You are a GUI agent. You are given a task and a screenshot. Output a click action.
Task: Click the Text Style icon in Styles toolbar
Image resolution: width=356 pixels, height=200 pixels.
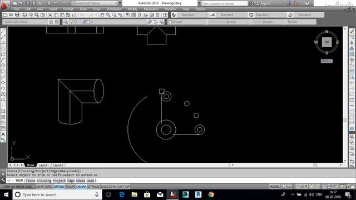click(174, 15)
